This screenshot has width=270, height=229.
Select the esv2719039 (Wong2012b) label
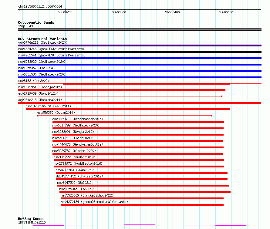(x=38, y=93)
